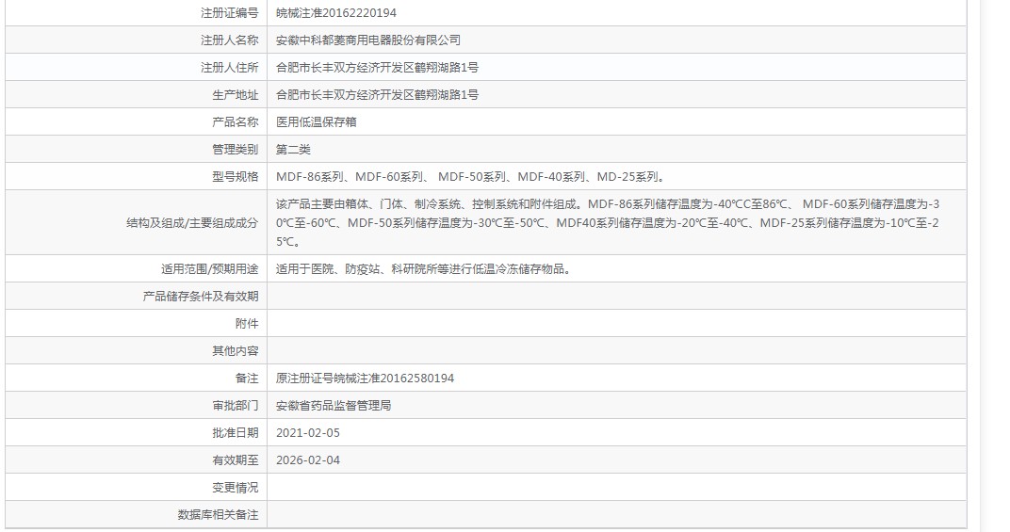Select the expiry date 2026-02-04
The height and width of the screenshot is (532, 1010).
tap(308, 459)
